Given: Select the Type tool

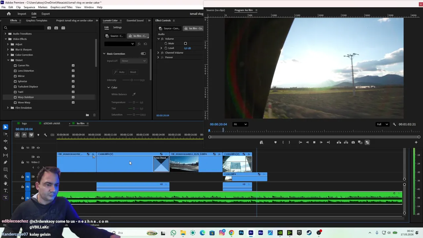Looking at the screenshot, I should (5, 190).
